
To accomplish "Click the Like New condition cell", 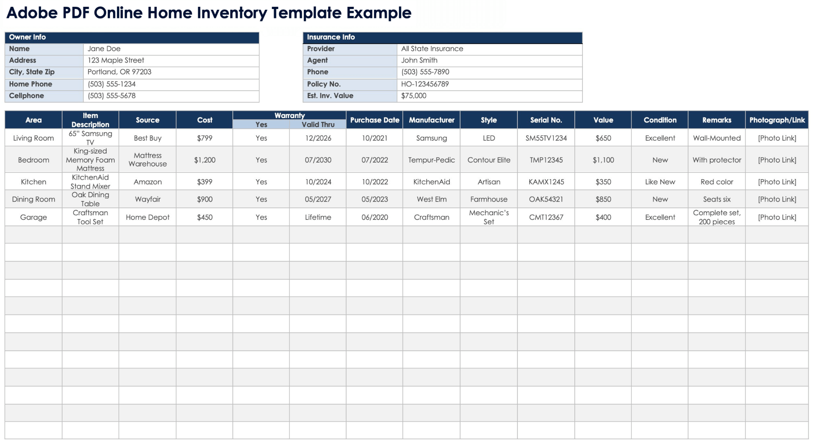I will (660, 182).
